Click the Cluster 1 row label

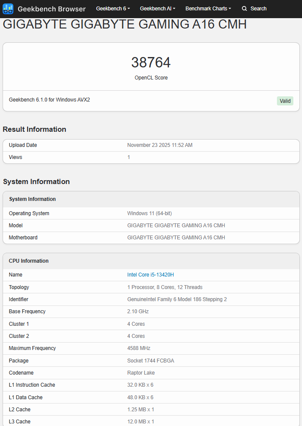tap(19, 324)
